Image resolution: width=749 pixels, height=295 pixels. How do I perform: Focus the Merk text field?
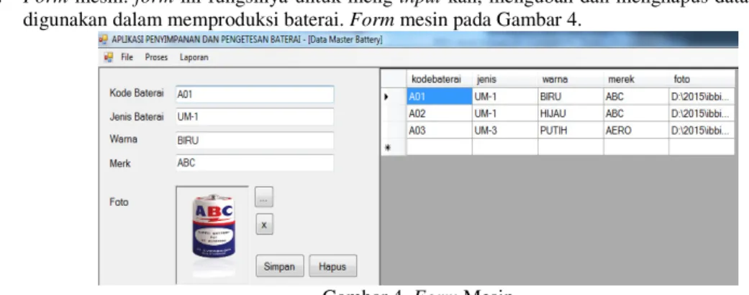pyautogui.click(x=255, y=162)
